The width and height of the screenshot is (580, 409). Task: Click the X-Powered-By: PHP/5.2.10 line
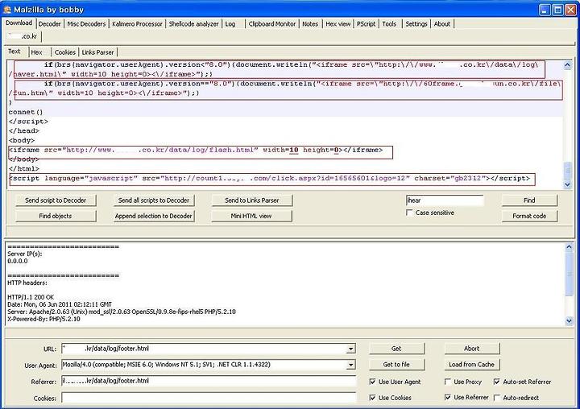tap(43, 319)
